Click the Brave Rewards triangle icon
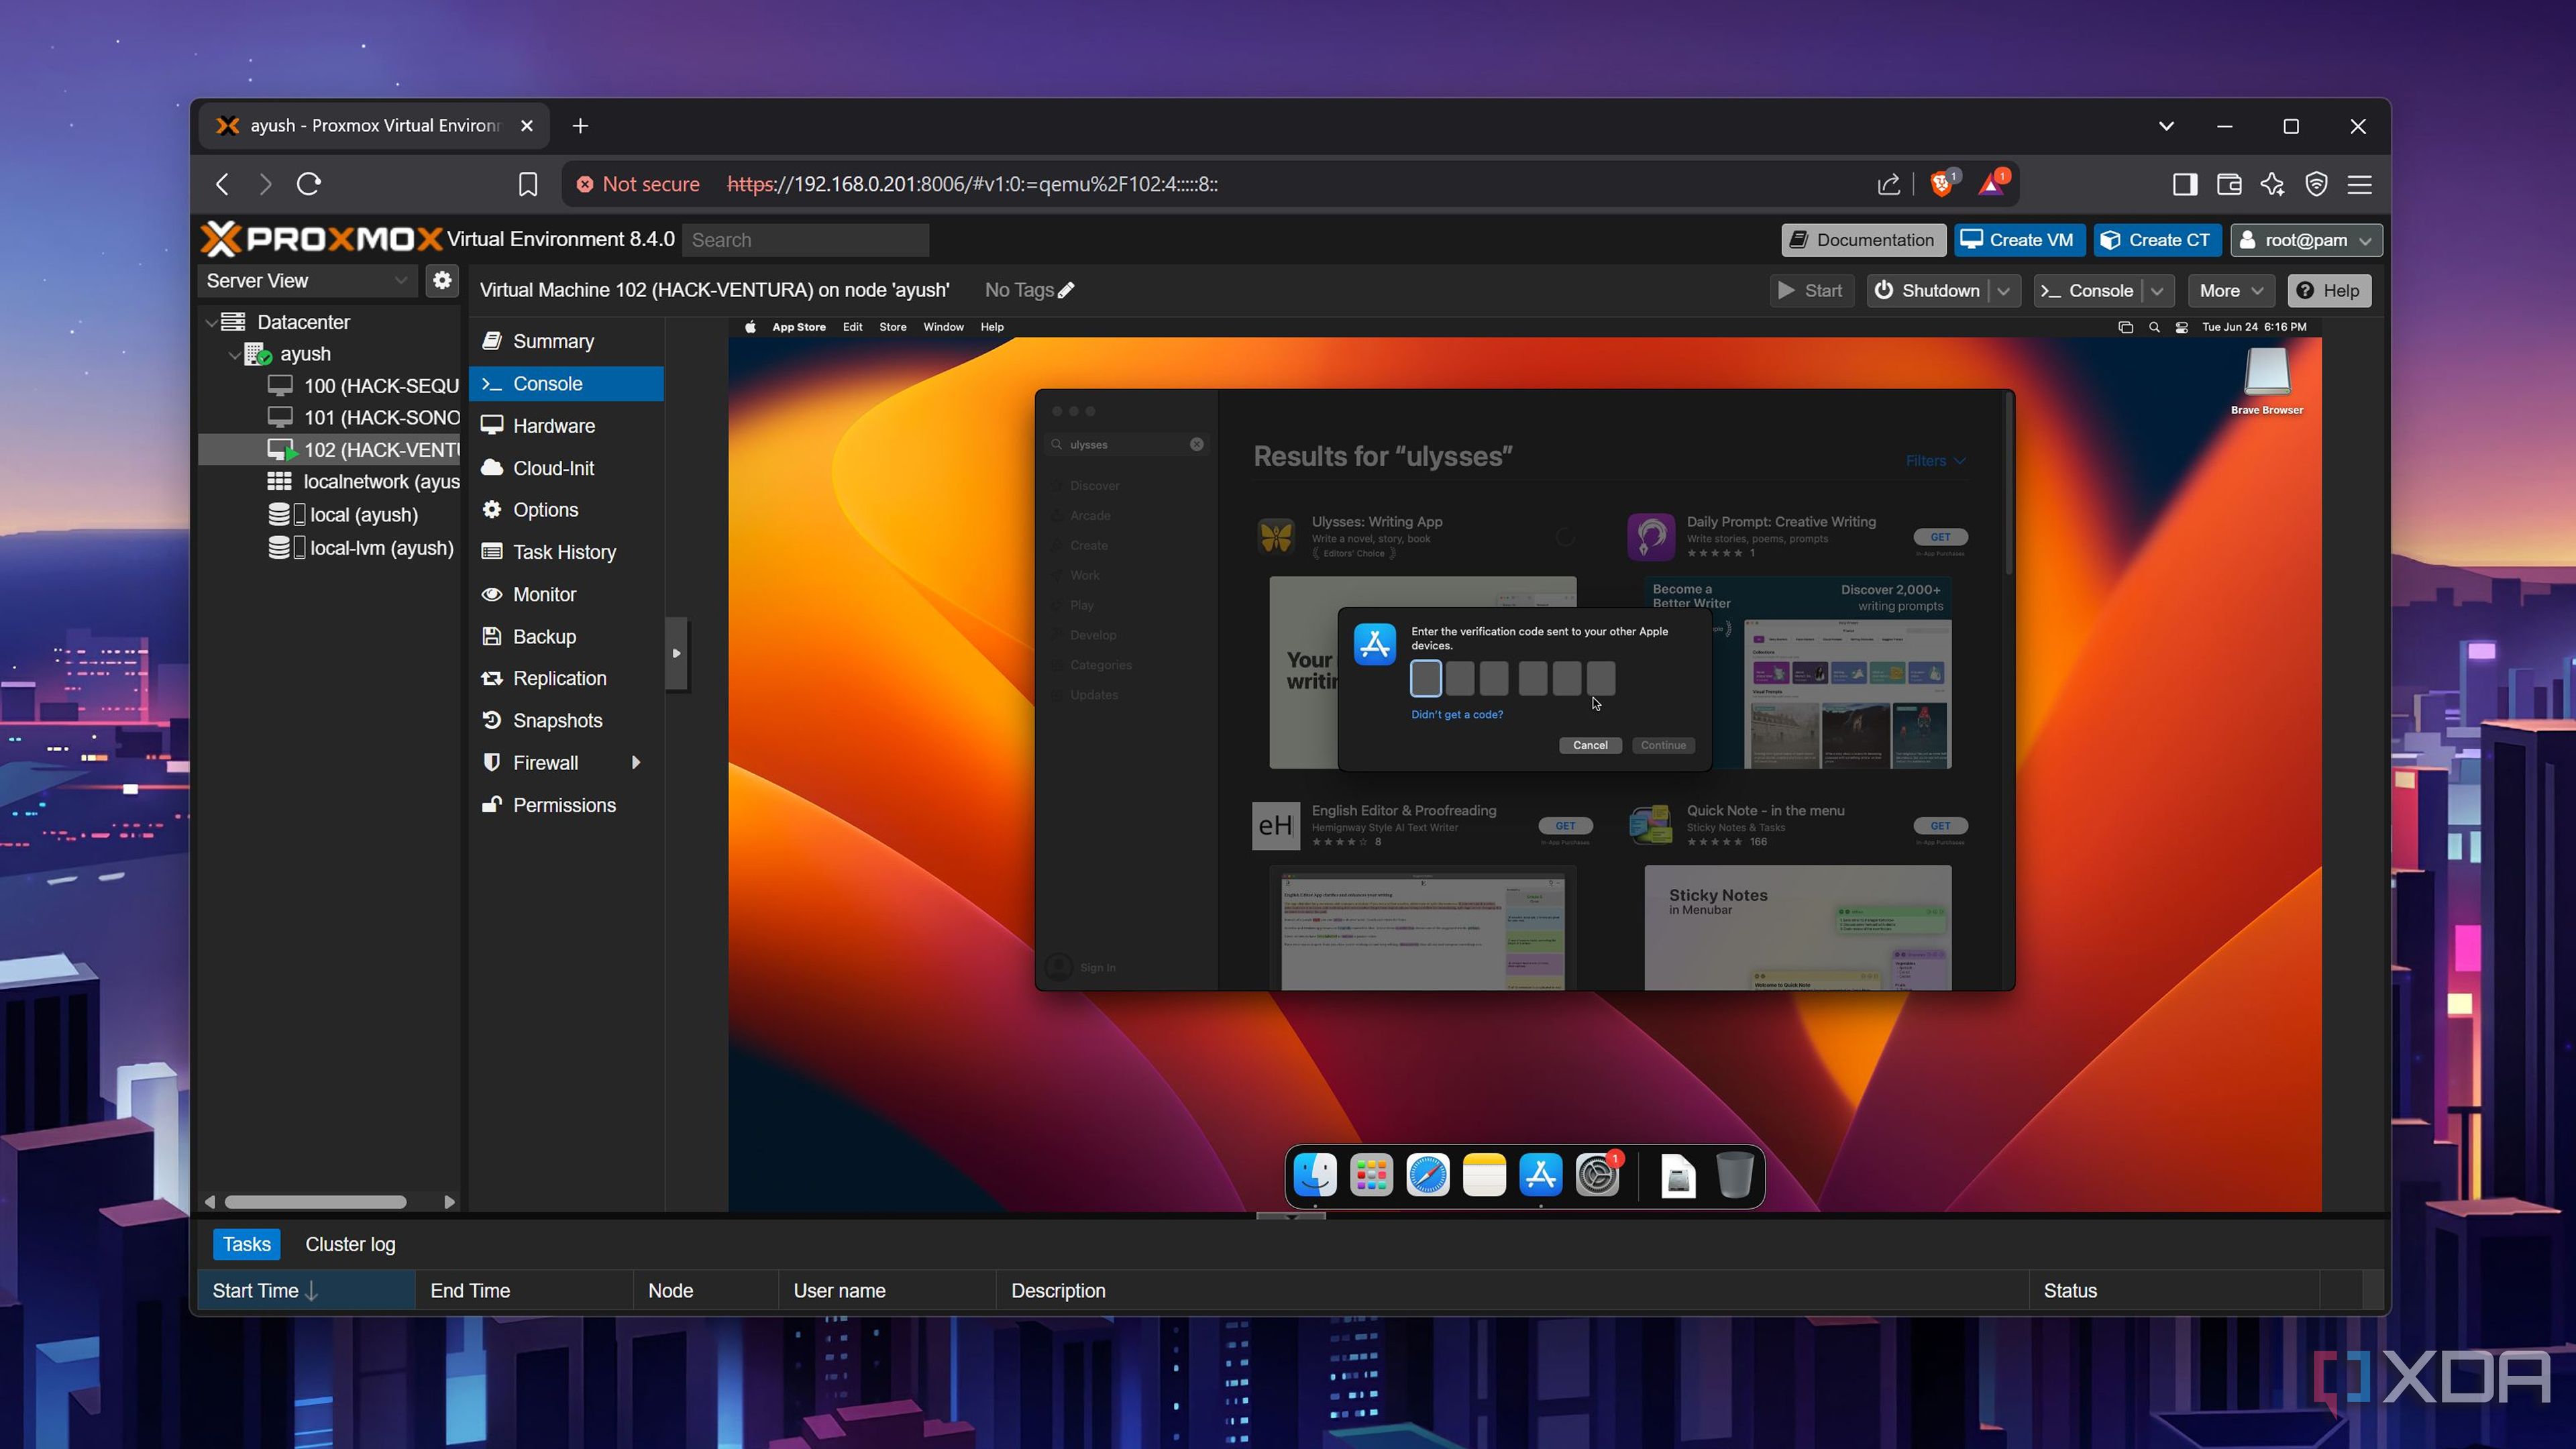Image resolution: width=2576 pixels, height=1449 pixels. coord(1991,184)
